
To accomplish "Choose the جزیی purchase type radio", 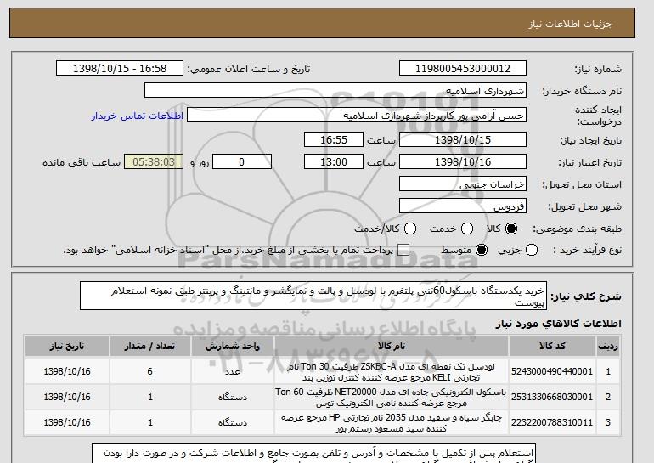I will point(532,250).
